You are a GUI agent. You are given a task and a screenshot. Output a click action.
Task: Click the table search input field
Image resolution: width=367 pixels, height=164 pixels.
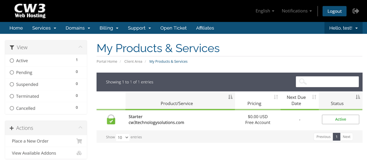pos(327,82)
